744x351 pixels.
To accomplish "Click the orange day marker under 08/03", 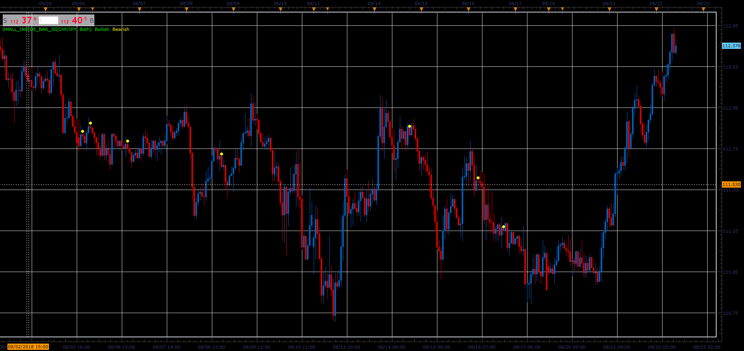I will (45, 9).
